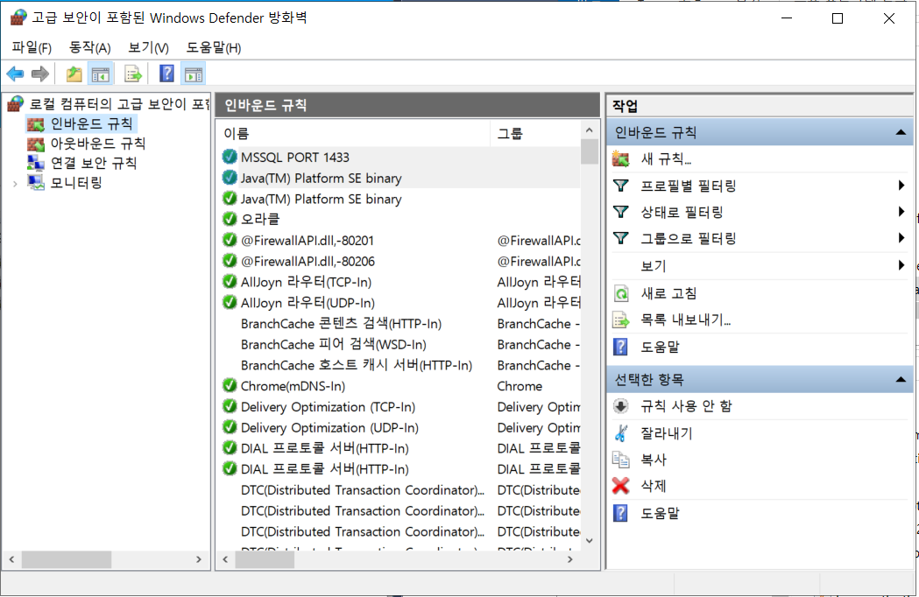Click the 그룹으로 필터링 funnel icon
Screen dimensions: 919x597
coord(620,238)
